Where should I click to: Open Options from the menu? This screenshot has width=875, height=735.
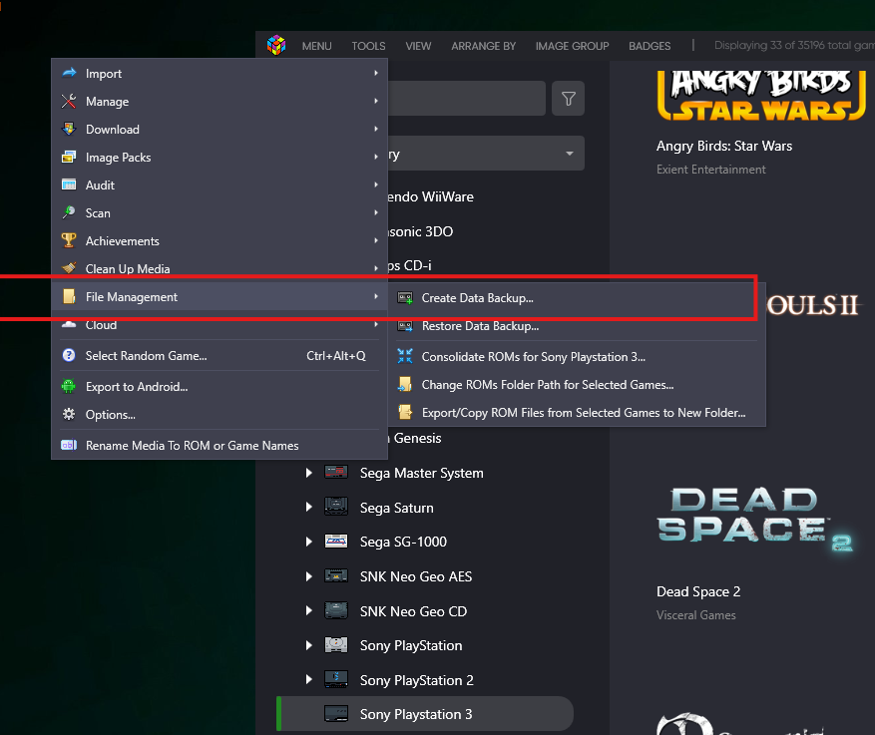219,414
